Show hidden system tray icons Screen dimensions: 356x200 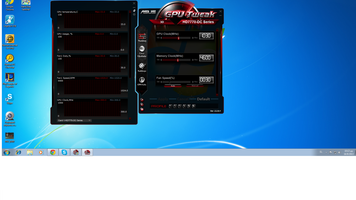pyautogui.click(x=326, y=152)
